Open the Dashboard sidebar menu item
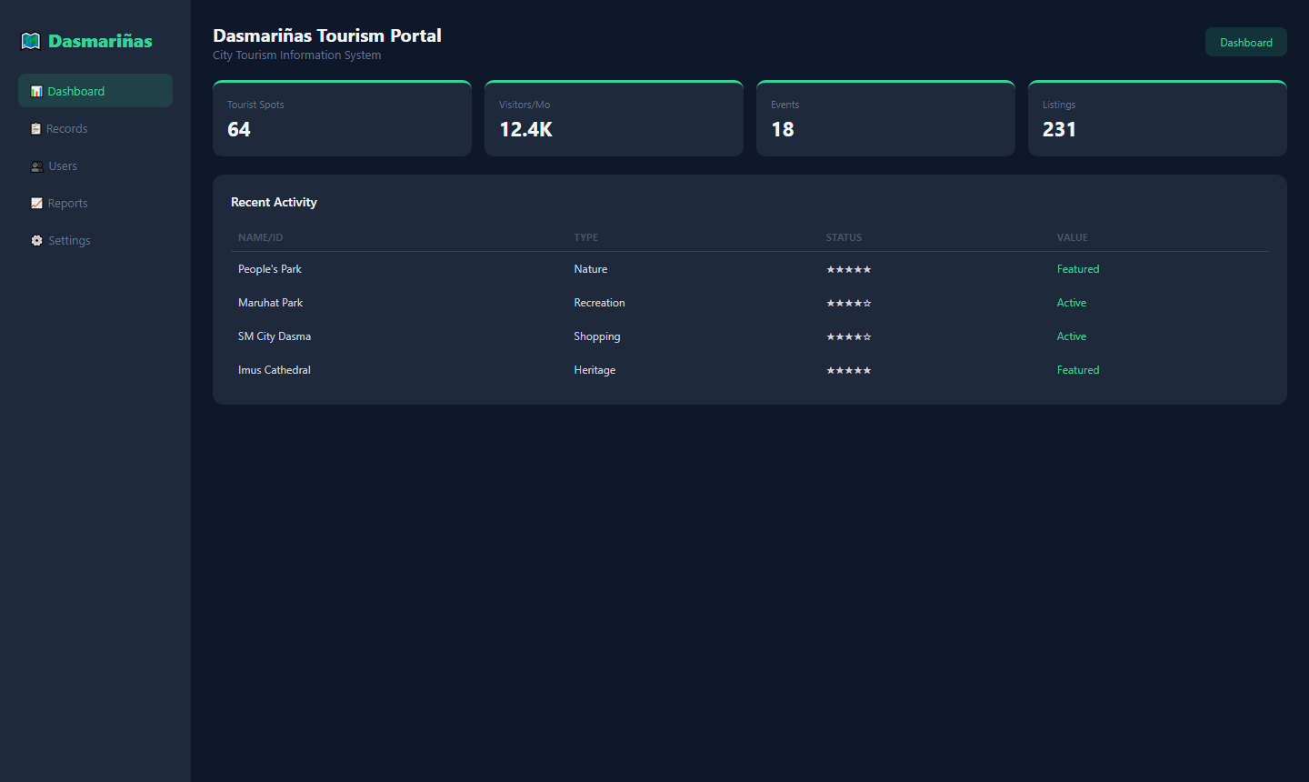The image size is (1309, 782). pyautogui.click(x=95, y=91)
